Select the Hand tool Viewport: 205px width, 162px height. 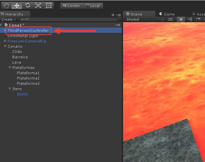coord(6,6)
